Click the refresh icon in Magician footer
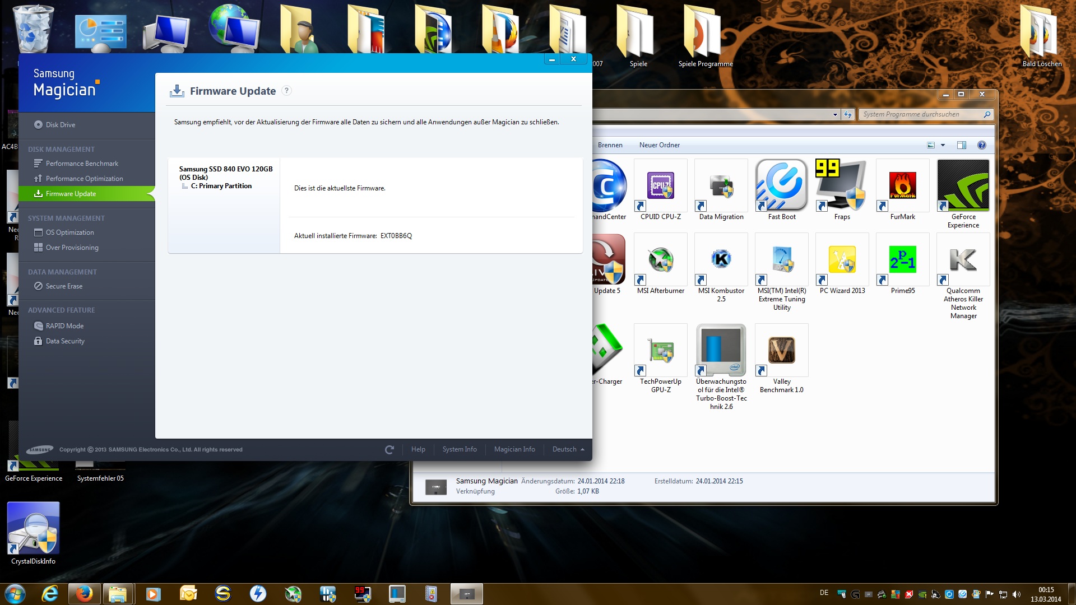Image resolution: width=1076 pixels, height=605 pixels. click(x=389, y=449)
